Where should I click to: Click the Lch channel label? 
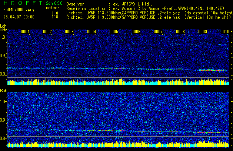pyautogui.click(x=3, y=26)
